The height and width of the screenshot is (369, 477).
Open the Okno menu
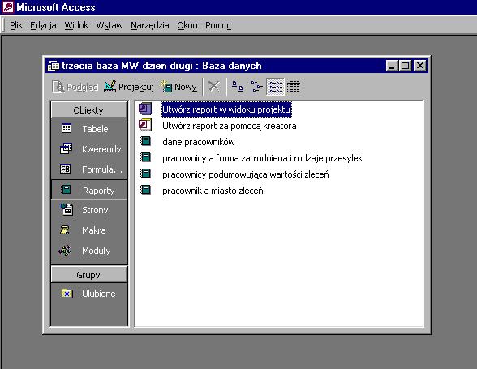point(187,25)
